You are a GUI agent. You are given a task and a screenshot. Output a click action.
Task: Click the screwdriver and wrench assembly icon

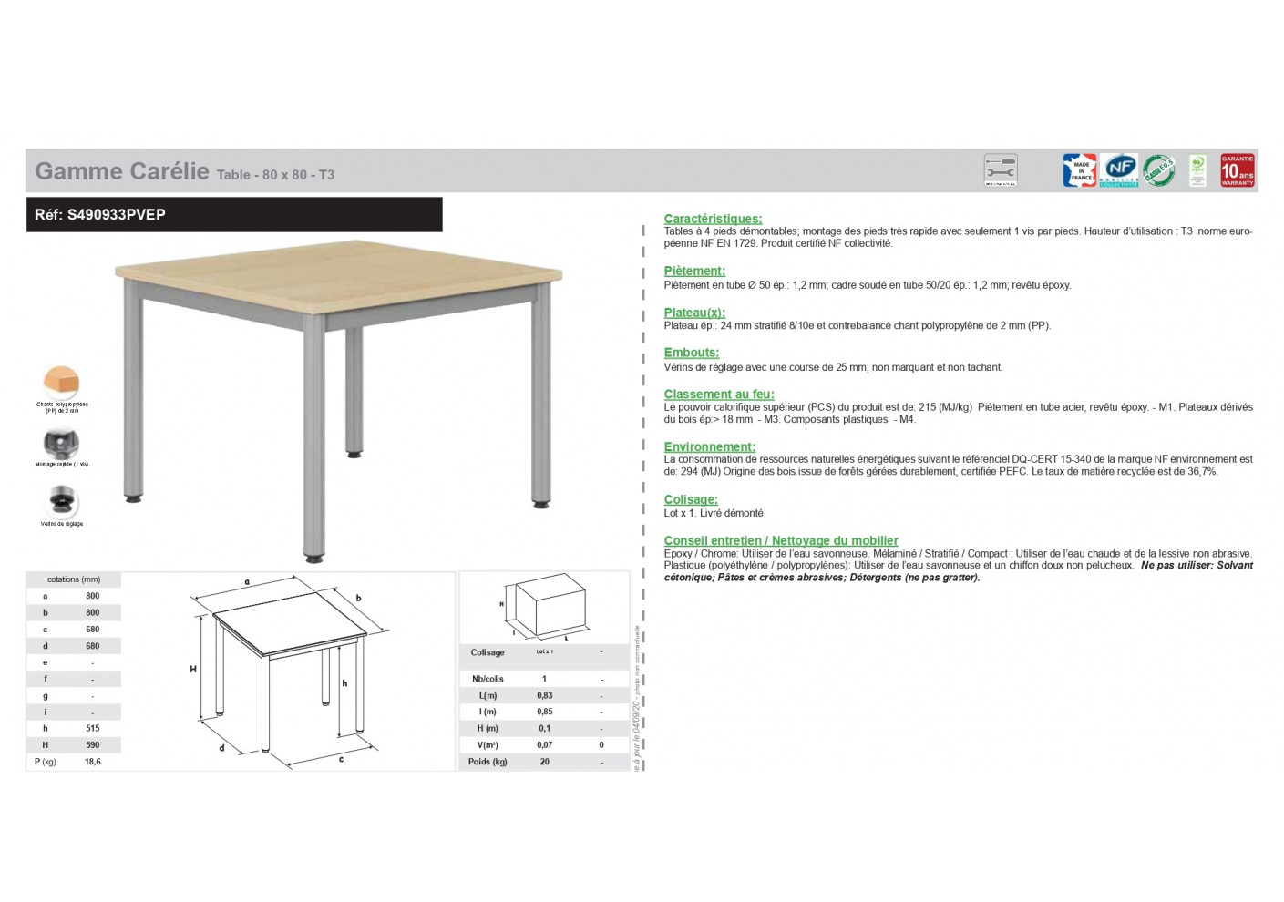tap(1000, 170)
